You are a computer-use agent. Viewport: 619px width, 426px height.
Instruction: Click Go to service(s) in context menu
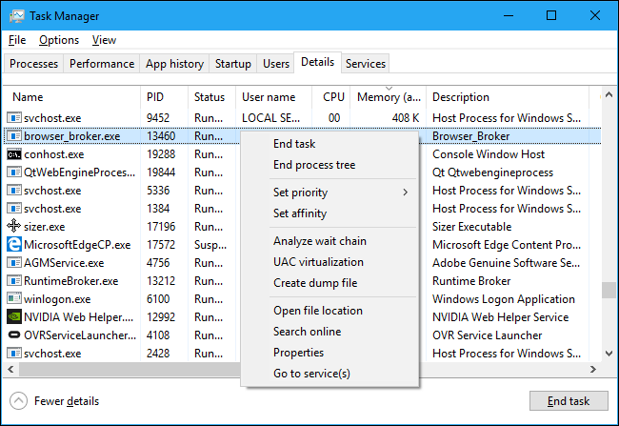tap(311, 374)
